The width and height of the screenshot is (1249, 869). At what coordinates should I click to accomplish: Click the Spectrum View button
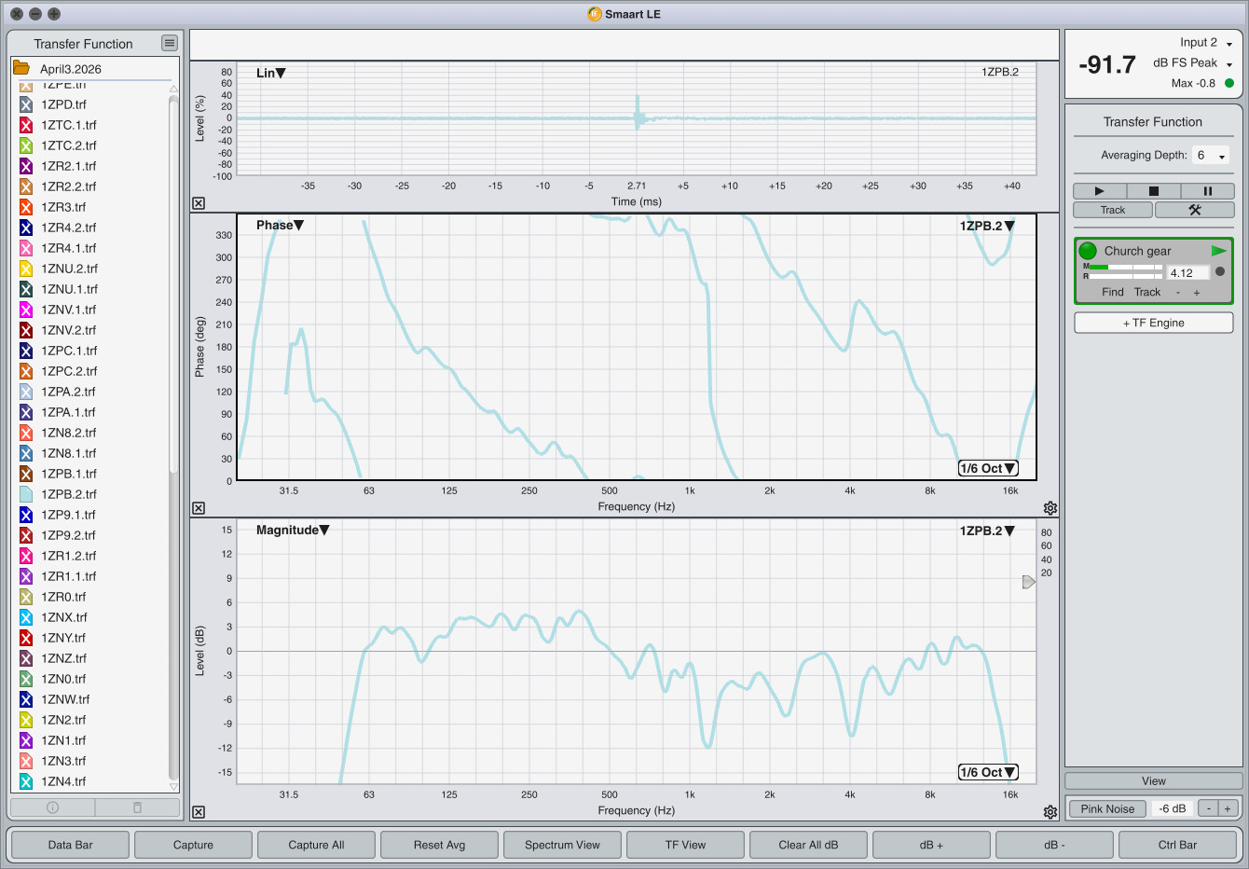point(562,845)
